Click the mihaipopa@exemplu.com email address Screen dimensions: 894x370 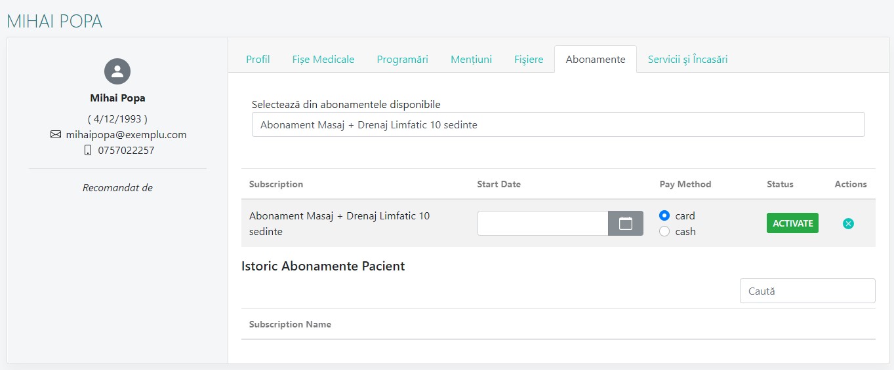tap(126, 135)
